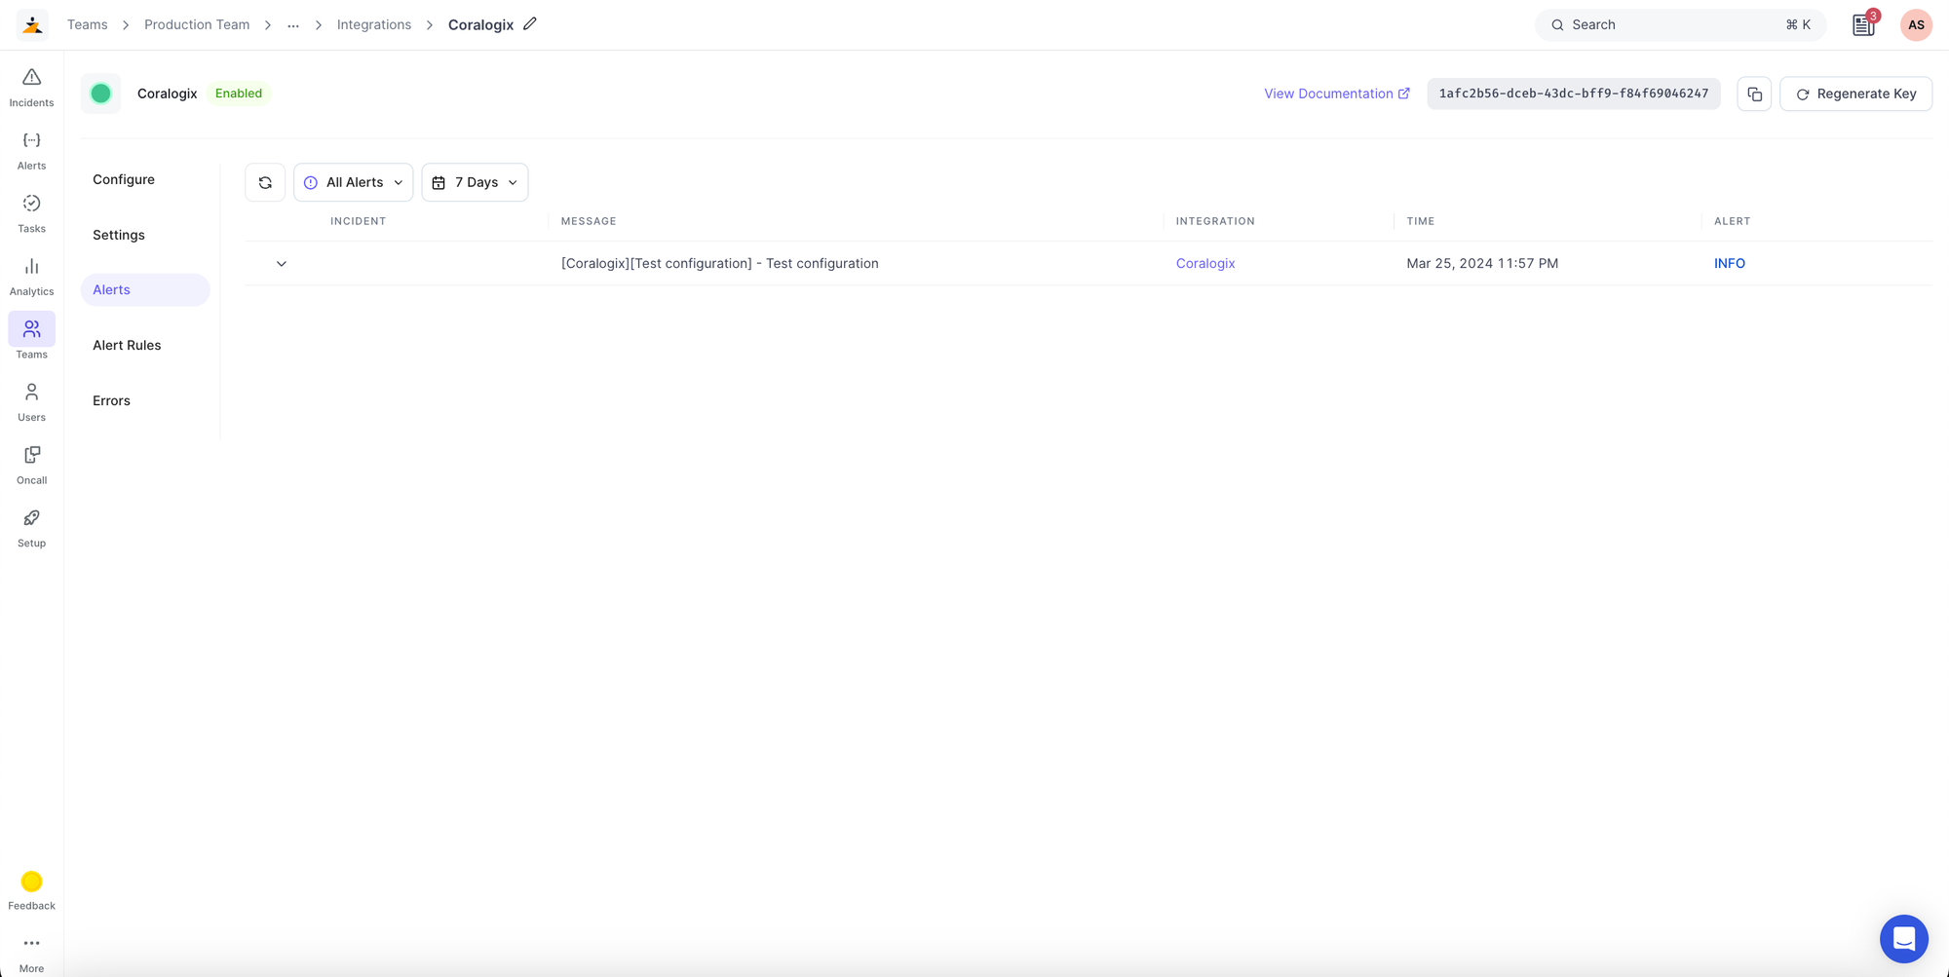Click Regenerate Key button
The image size is (1949, 977).
point(1855,94)
